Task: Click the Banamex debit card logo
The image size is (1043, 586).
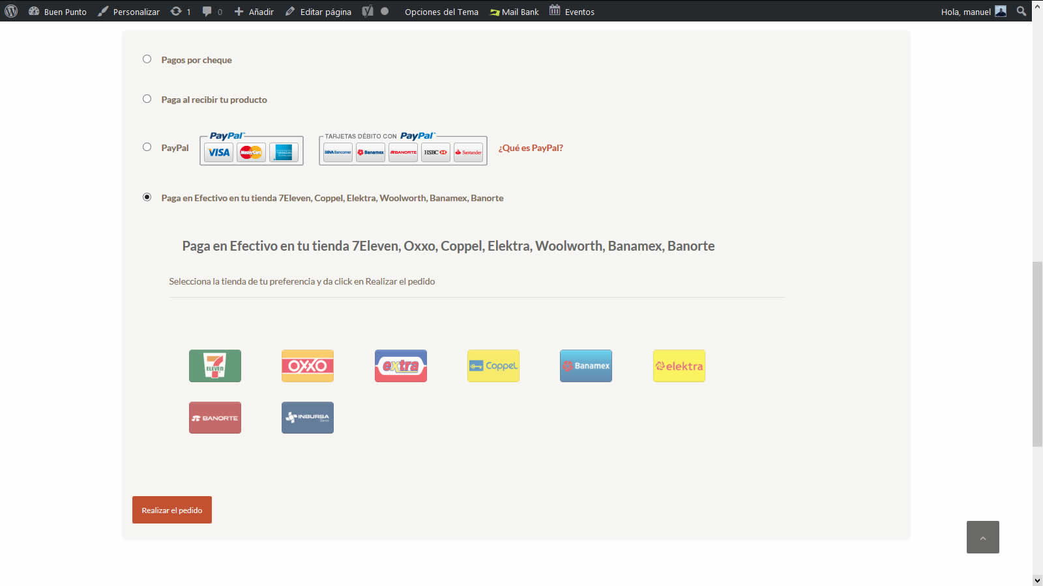Action: click(x=370, y=152)
